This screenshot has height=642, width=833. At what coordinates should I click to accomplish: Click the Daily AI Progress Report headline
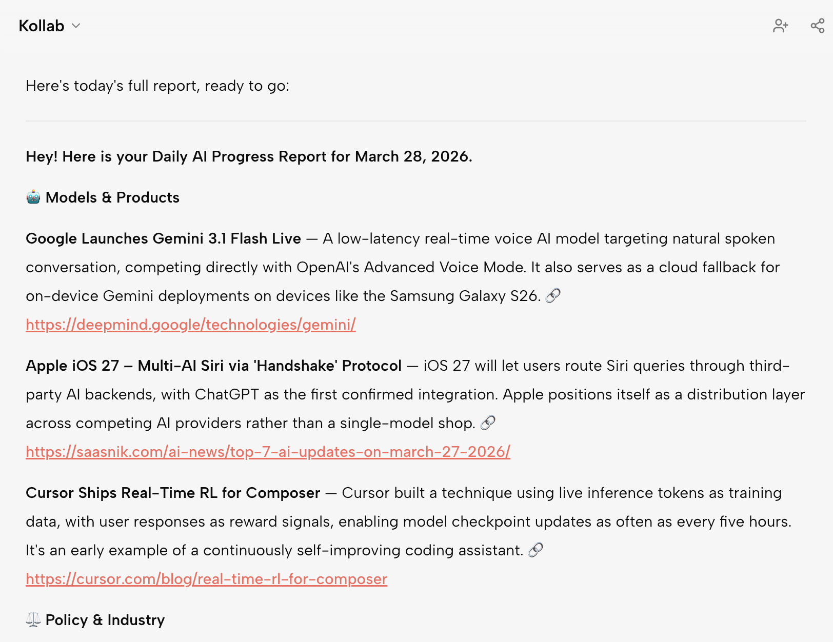(249, 156)
